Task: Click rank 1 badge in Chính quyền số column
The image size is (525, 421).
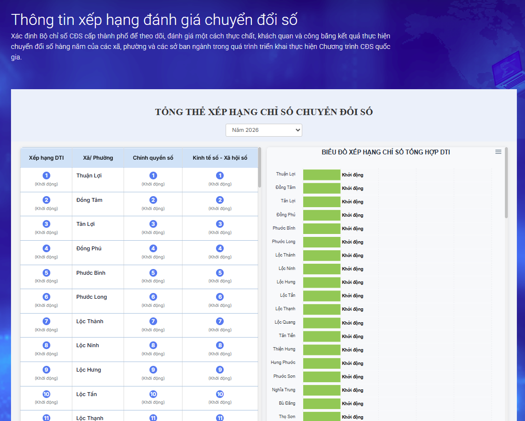Action: pyautogui.click(x=153, y=175)
